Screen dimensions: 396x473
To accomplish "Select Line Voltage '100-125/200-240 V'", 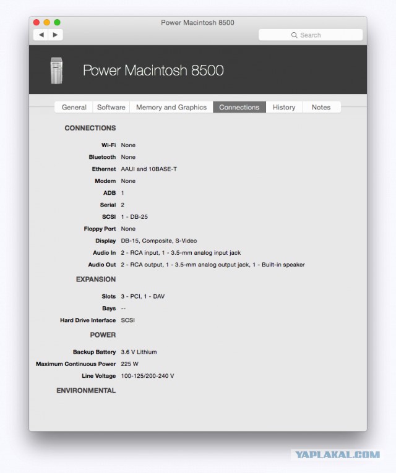I will pyautogui.click(x=147, y=376).
